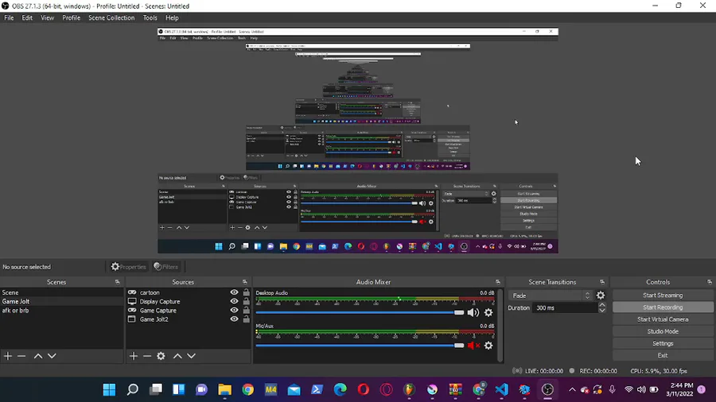The width and height of the screenshot is (716, 402).
Task: Open the Edit menu
Action: click(27, 17)
